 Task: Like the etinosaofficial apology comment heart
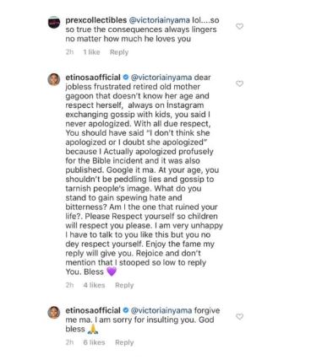[239, 317]
